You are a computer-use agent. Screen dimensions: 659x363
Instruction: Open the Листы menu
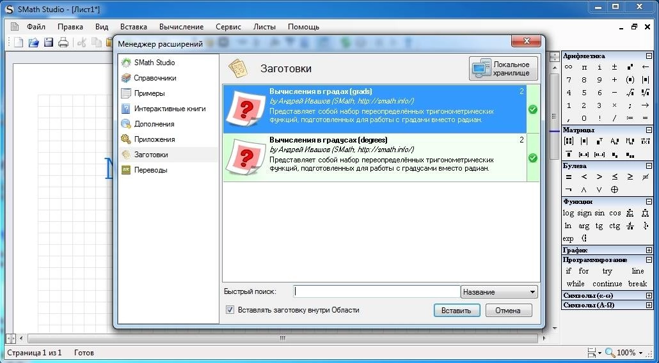pos(264,27)
